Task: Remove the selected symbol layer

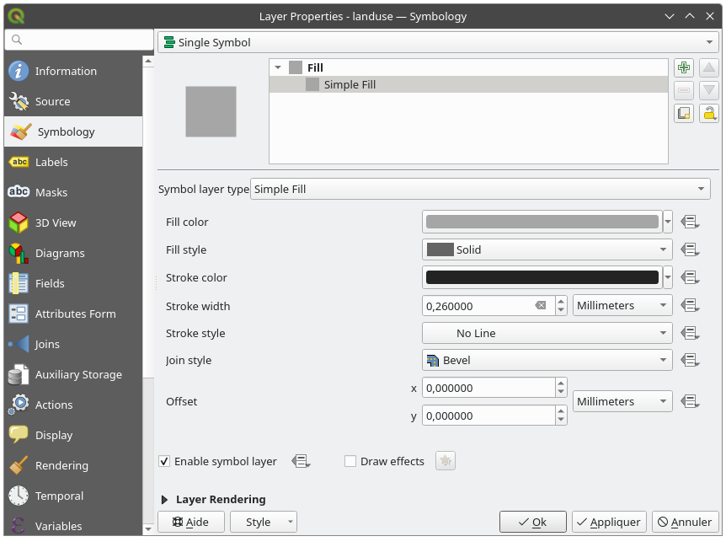Action: [683, 90]
